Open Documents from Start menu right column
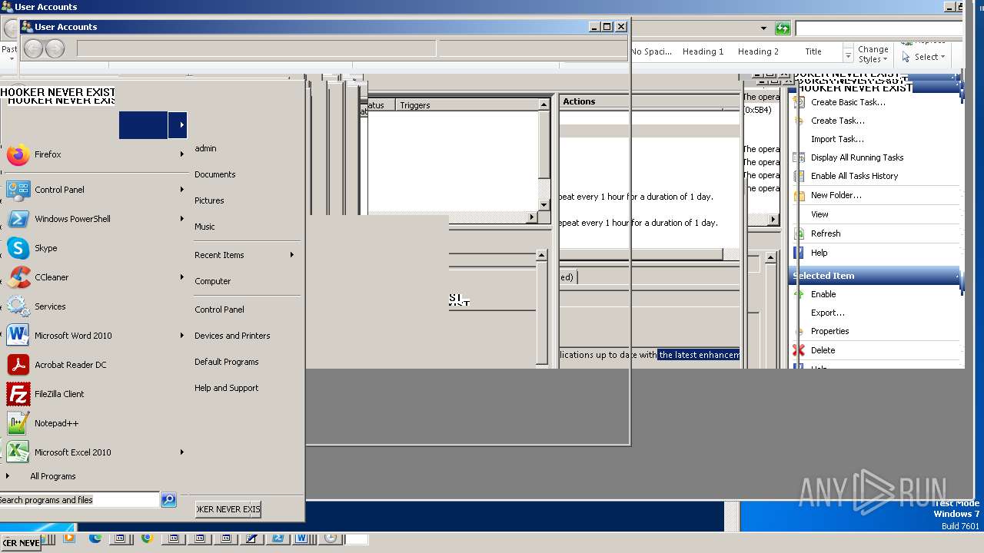Image resolution: width=984 pixels, height=553 pixels. pyautogui.click(x=215, y=174)
